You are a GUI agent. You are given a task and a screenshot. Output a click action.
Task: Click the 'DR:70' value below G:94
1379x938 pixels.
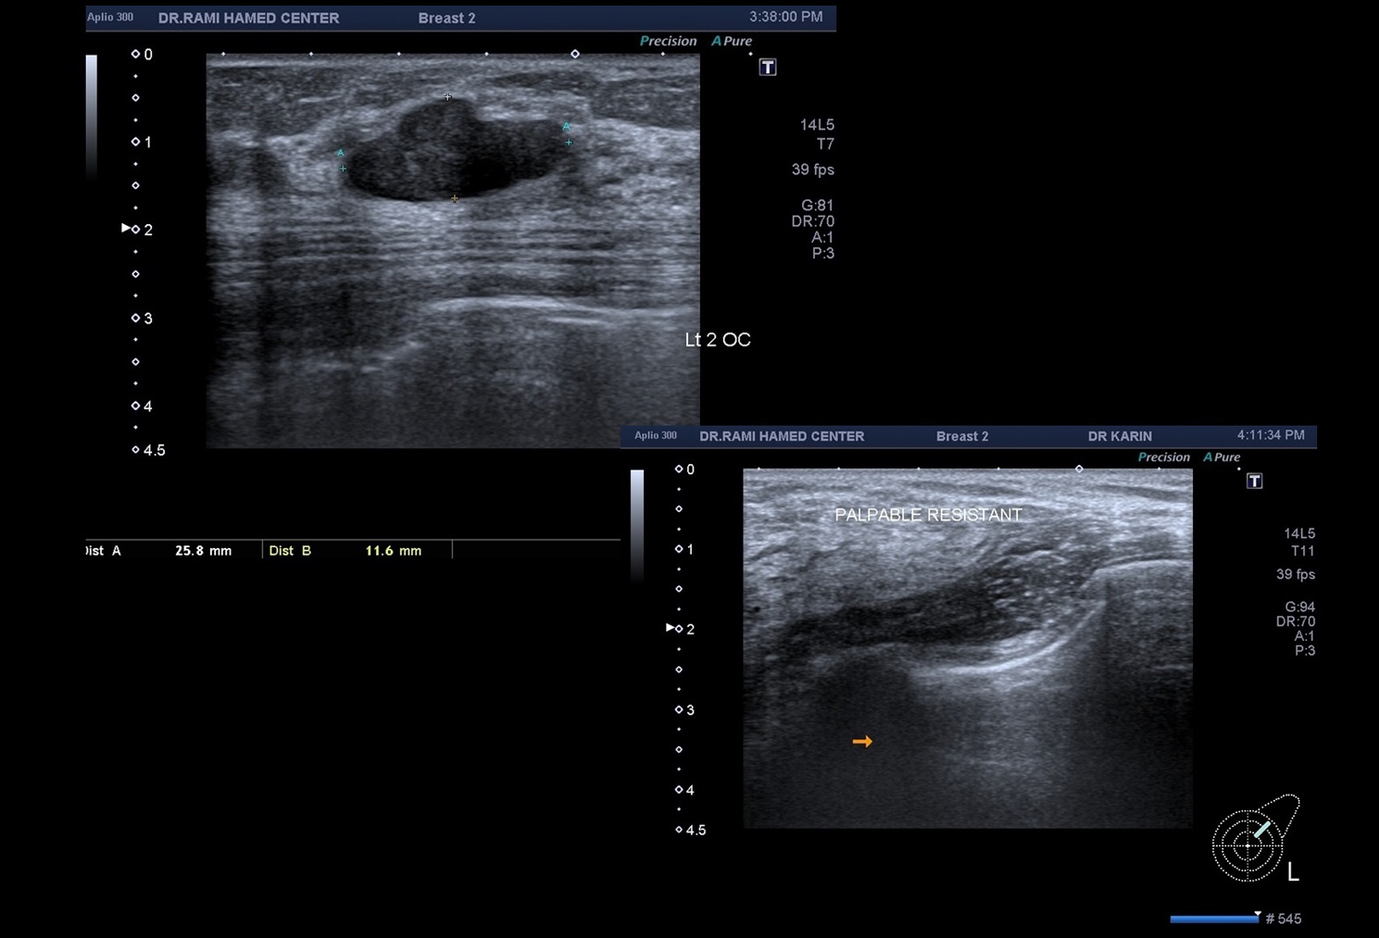1295,621
